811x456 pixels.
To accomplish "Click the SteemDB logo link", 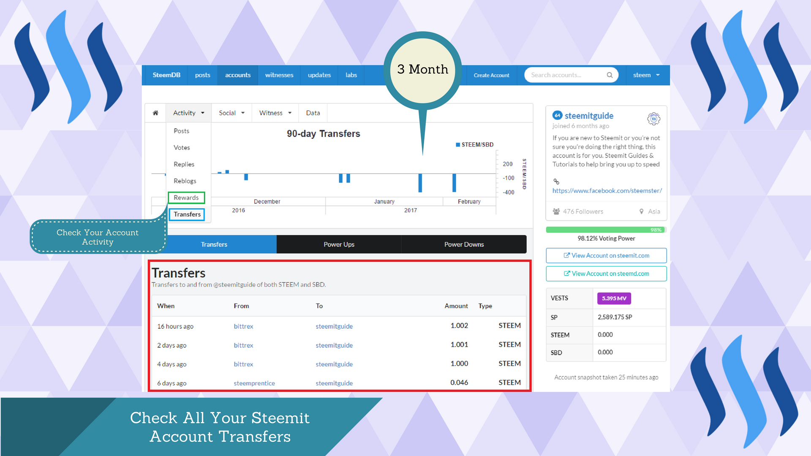I will pos(166,75).
